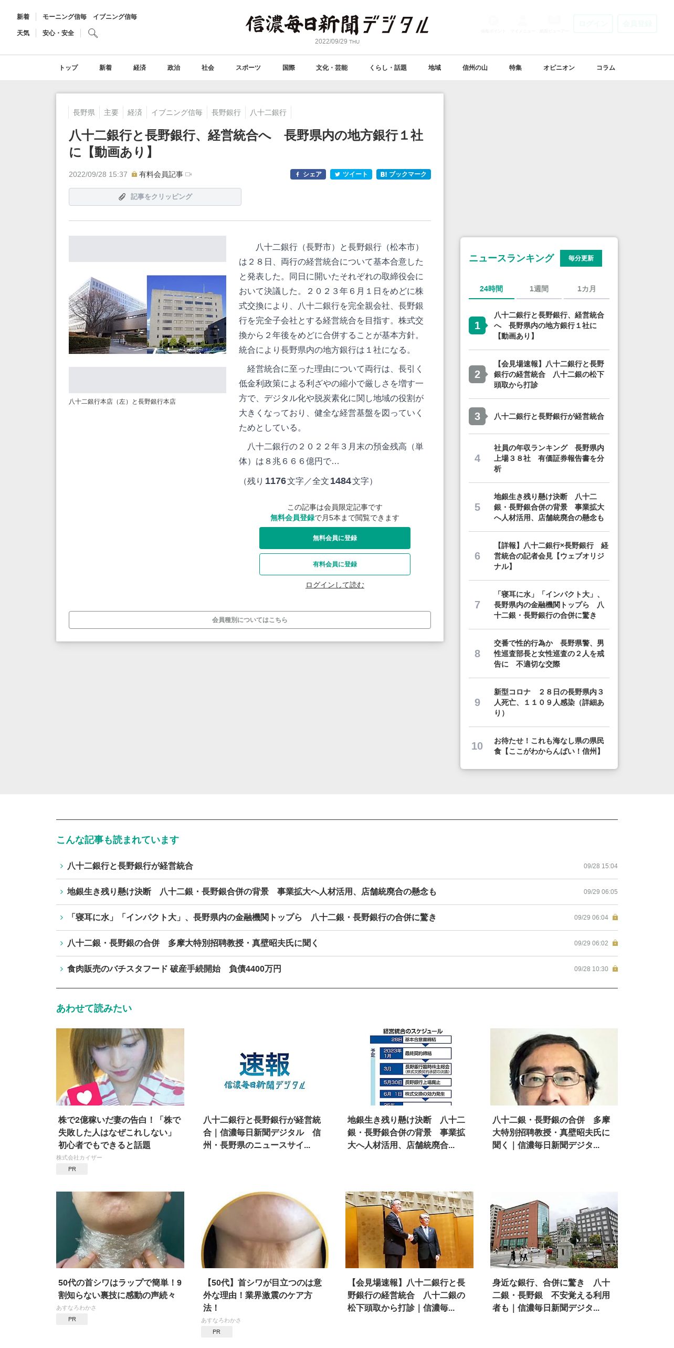This screenshot has height=1348, width=674.
Task: Click lock icon beside 09/29 06:02
Action: click(615, 943)
